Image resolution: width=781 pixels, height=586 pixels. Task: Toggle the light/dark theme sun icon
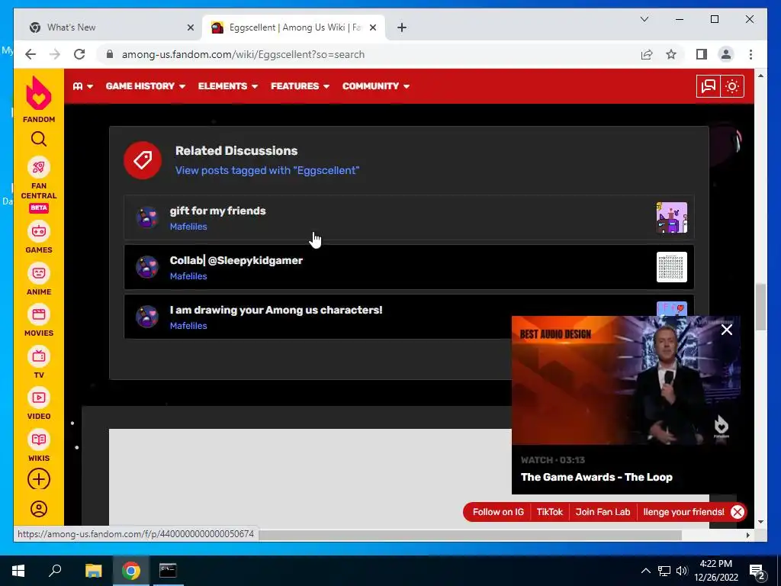point(732,86)
